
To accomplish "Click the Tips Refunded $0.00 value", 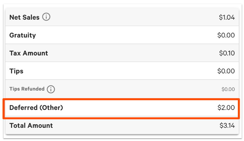I will (x=228, y=89).
